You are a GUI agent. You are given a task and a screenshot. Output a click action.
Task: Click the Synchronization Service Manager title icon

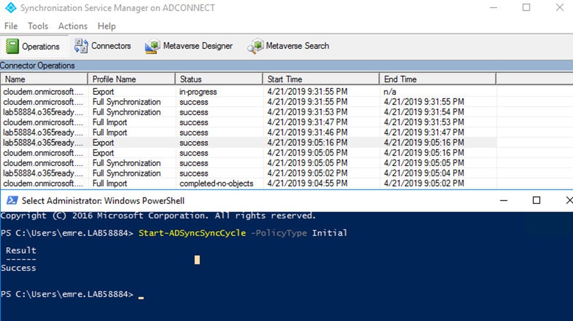pyautogui.click(x=10, y=8)
